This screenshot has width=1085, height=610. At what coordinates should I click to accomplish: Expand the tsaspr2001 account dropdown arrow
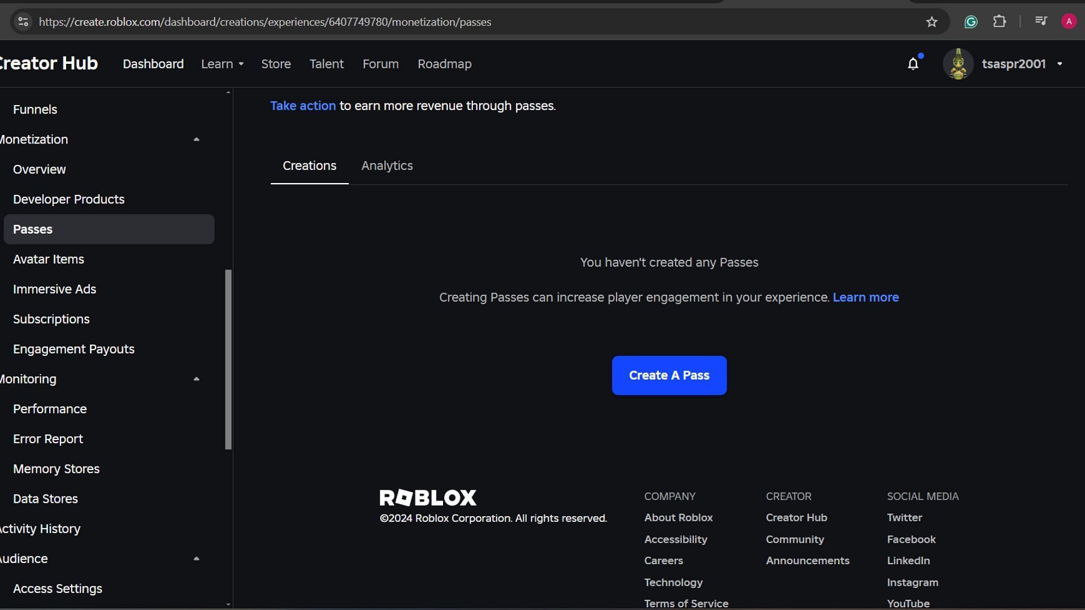tap(1060, 64)
